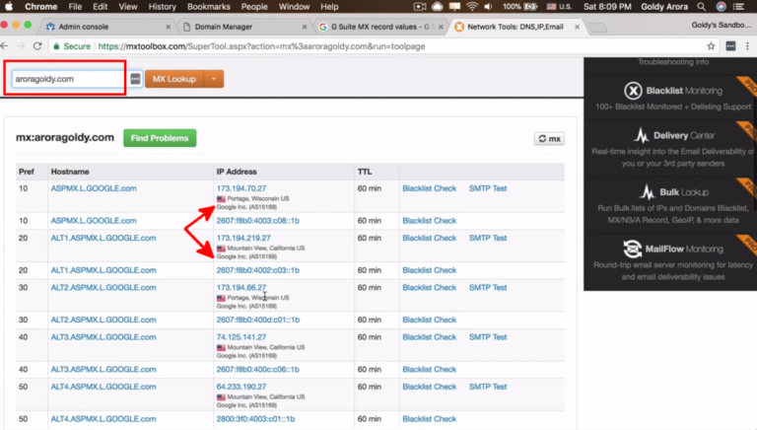
Task: Expand the MX Lookup dropdown arrow
Action: pyautogui.click(x=214, y=79)
